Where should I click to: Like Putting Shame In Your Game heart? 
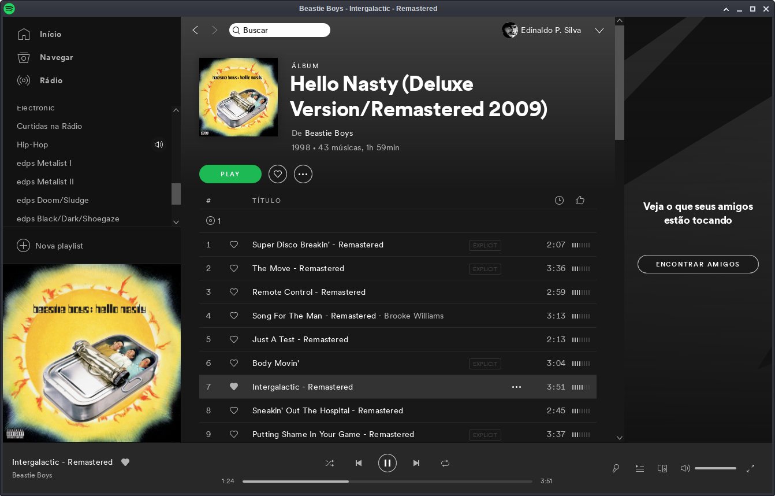point(234,434)
